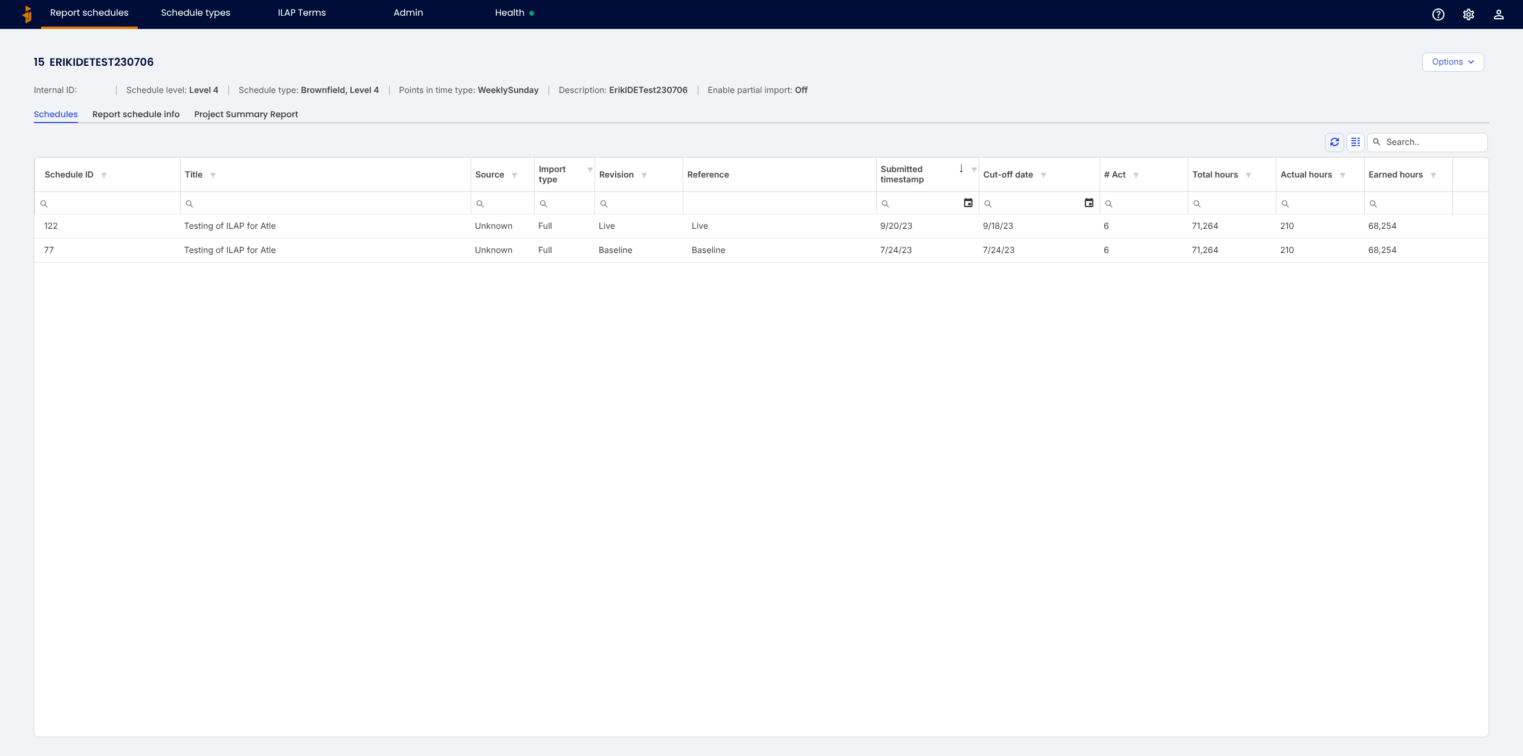Click Cut-off date column filter icon
1523x756 pixels.
tap(1043, 175)
